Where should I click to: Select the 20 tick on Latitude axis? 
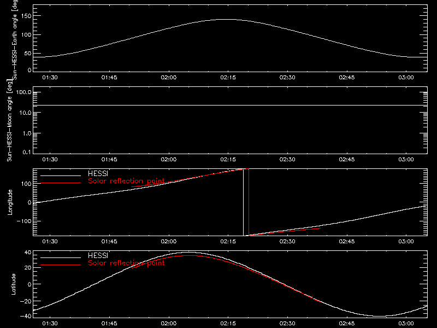28,267
